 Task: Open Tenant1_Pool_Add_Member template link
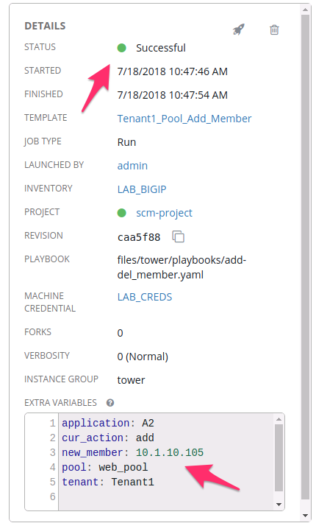[184, 119]
